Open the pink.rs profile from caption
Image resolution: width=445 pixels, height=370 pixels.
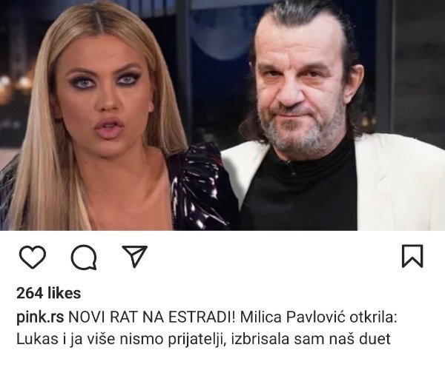click(x=40, y=317)
